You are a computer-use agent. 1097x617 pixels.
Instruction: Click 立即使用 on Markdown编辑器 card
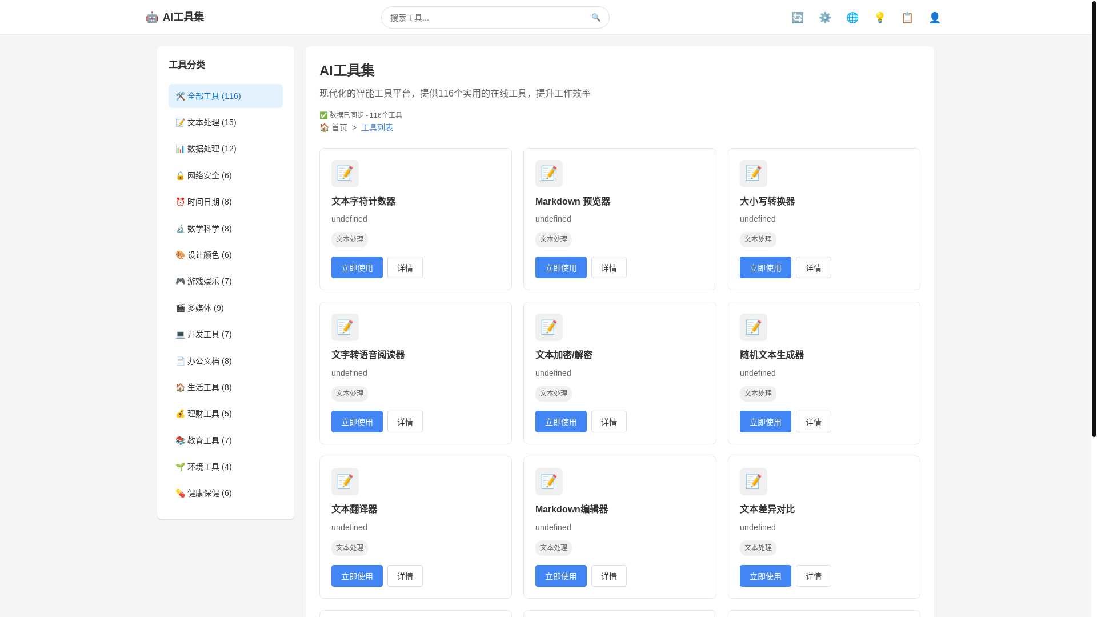(561, 576)
